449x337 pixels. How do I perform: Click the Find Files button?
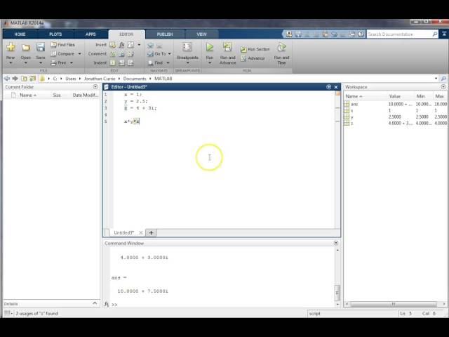[x=62, y=45]
